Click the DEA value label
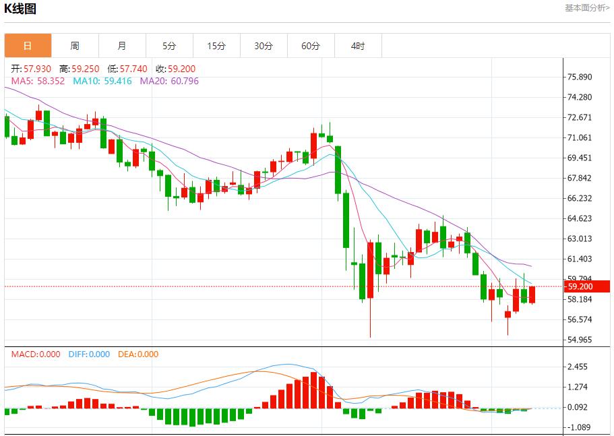614x436 pixels. [x=138, y=354]
